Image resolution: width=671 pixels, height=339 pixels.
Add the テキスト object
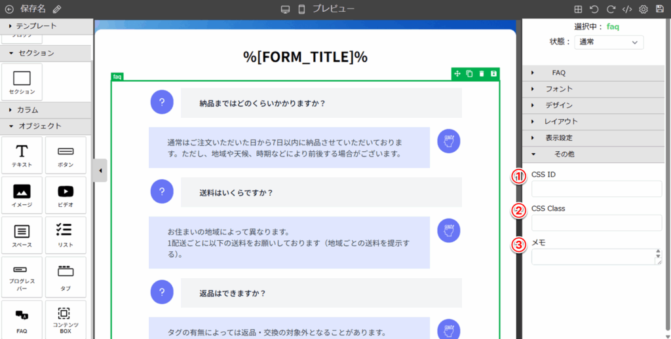pyautogui.click(x=22, y=155)
